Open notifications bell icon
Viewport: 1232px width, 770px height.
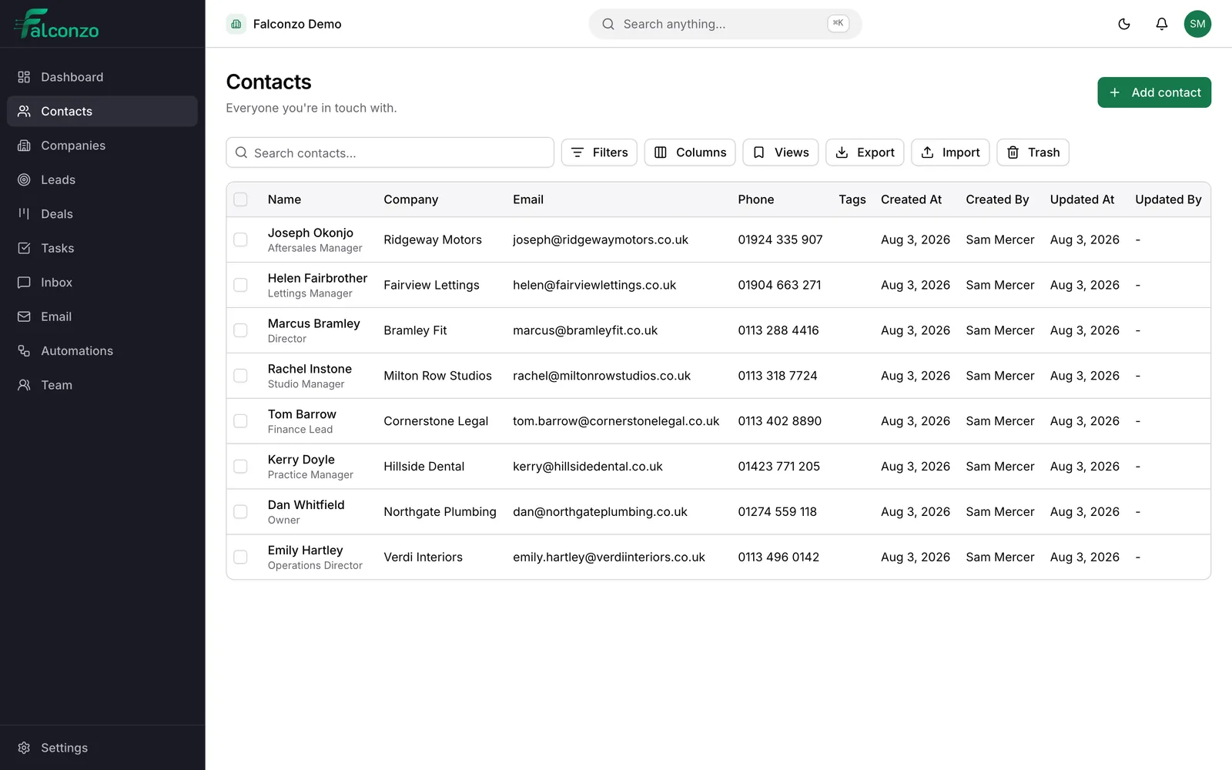1162,24
